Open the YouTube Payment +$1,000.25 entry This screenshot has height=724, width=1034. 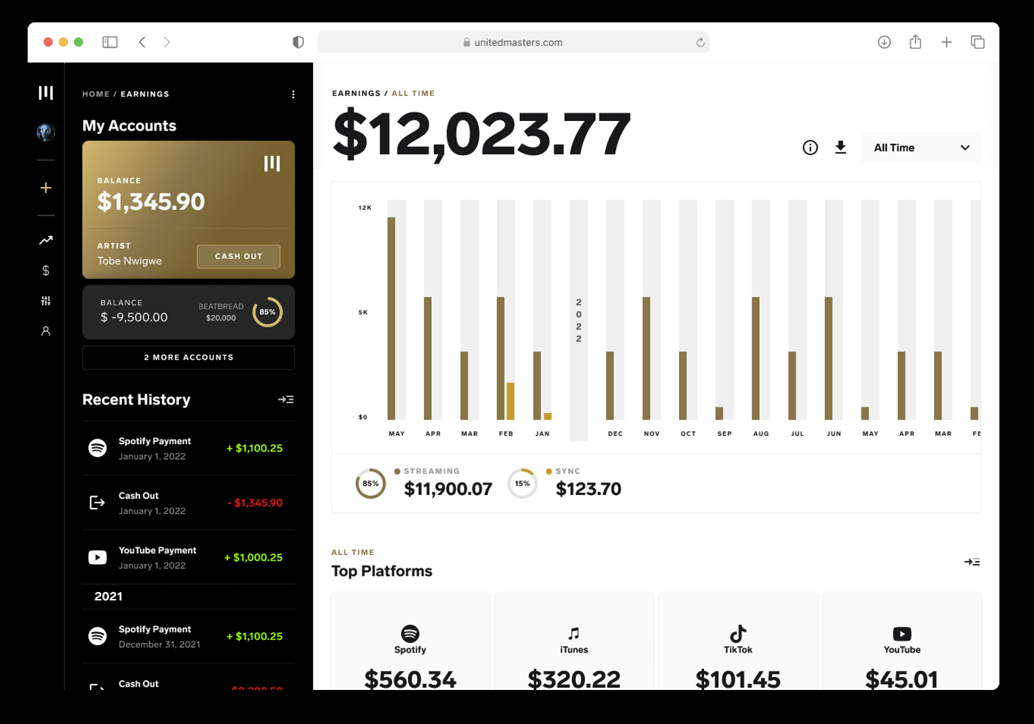pos(188,557)
